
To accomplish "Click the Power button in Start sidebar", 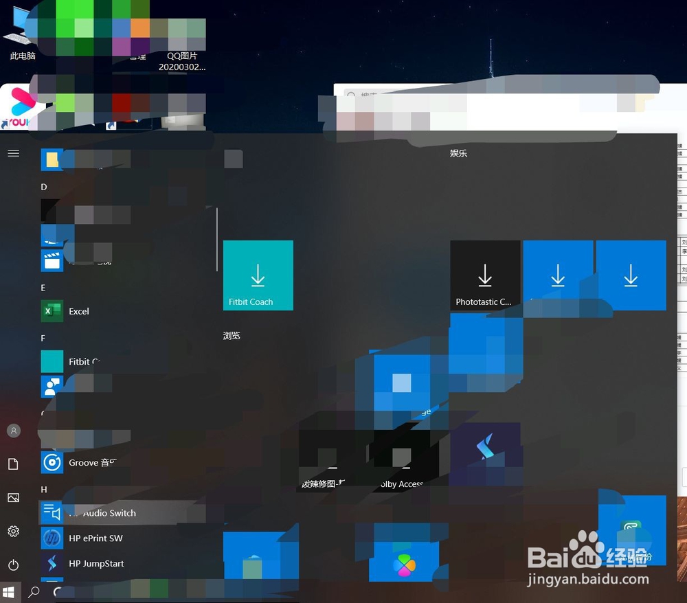I will click(14, 565).
